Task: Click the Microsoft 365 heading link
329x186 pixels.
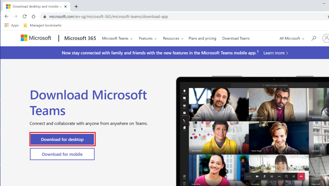Action: click(80, 38)
